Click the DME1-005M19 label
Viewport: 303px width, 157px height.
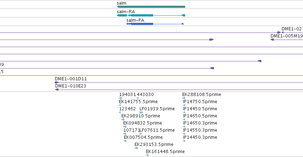tap(287, 36)
